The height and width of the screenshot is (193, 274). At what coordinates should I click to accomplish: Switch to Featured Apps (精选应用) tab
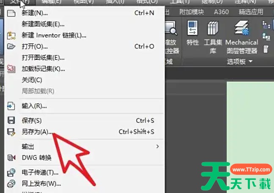point(250,12)
